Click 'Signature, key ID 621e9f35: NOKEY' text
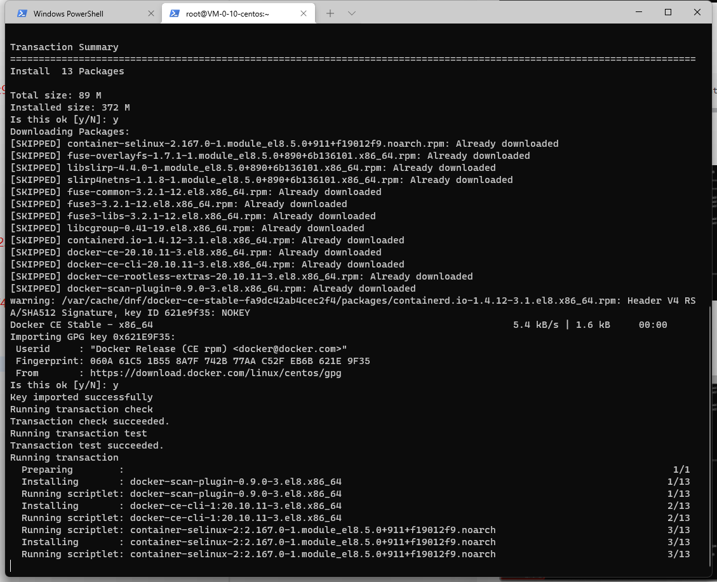717x582 pixels. click(156, 313)
